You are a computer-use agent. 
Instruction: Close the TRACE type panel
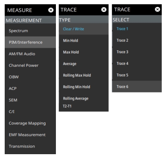(104, 9)
